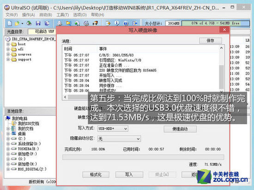Expand the boot folder node
Viewport: 254px width, 190px height.
click(8, 44)
